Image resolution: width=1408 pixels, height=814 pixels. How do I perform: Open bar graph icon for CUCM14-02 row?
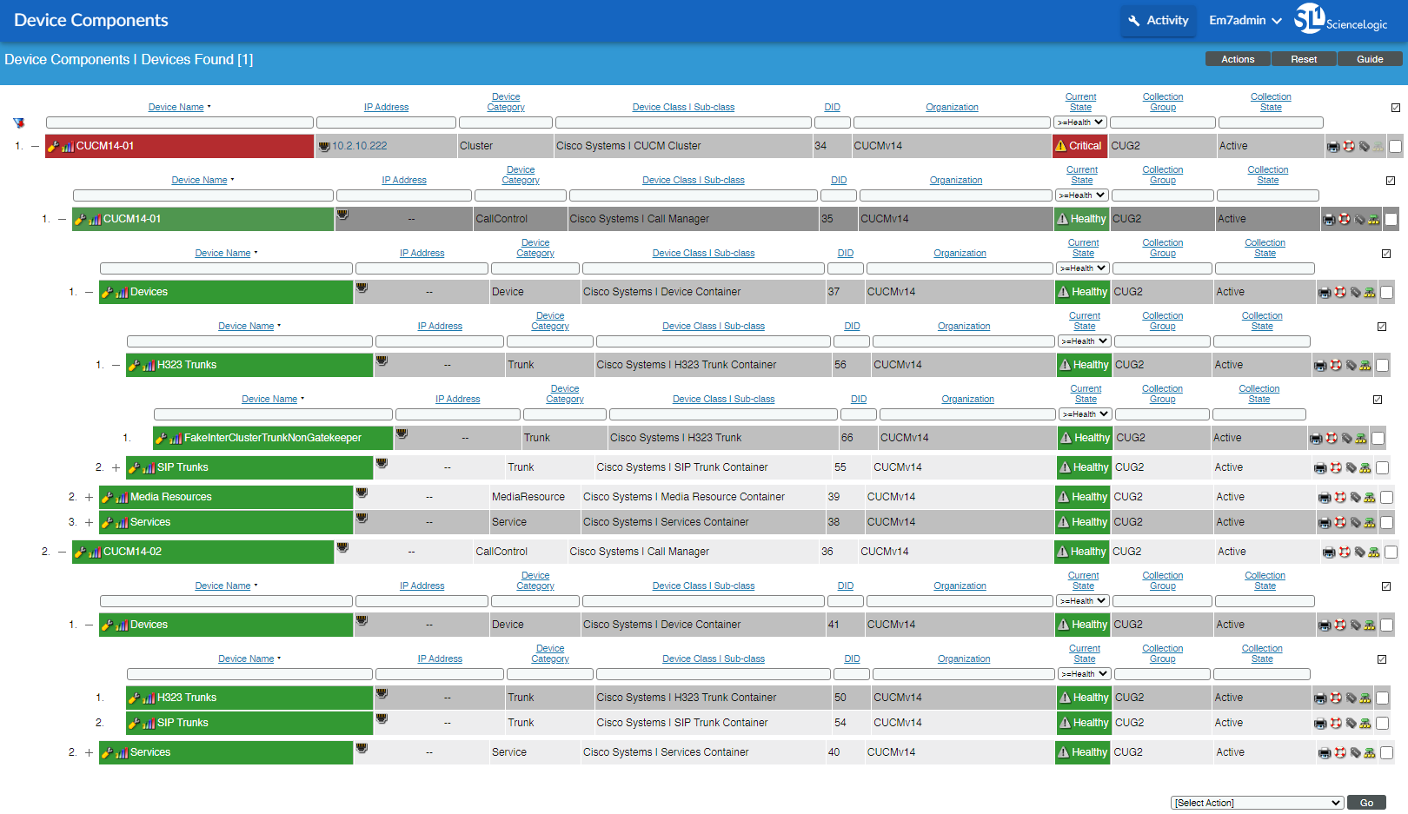pyautogui.click(x=95, y=553)
